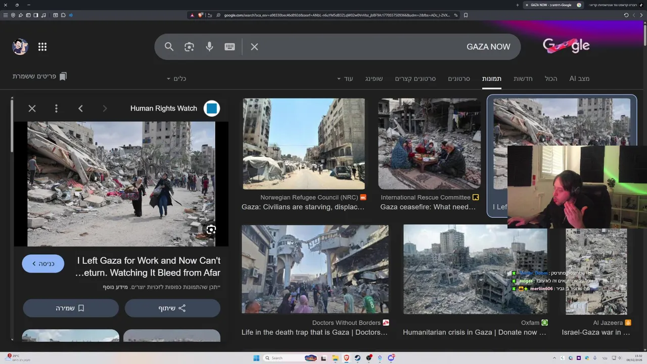Click the כניסה visit button

point(43,263)
